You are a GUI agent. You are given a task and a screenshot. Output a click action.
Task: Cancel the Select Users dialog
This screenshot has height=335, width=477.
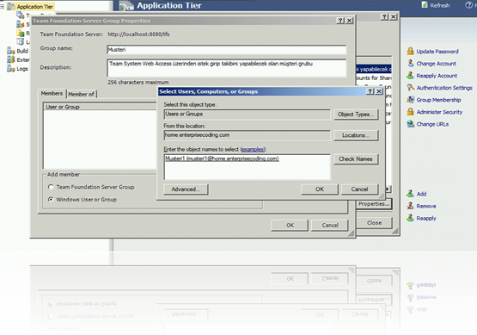(x=359, y=189)
